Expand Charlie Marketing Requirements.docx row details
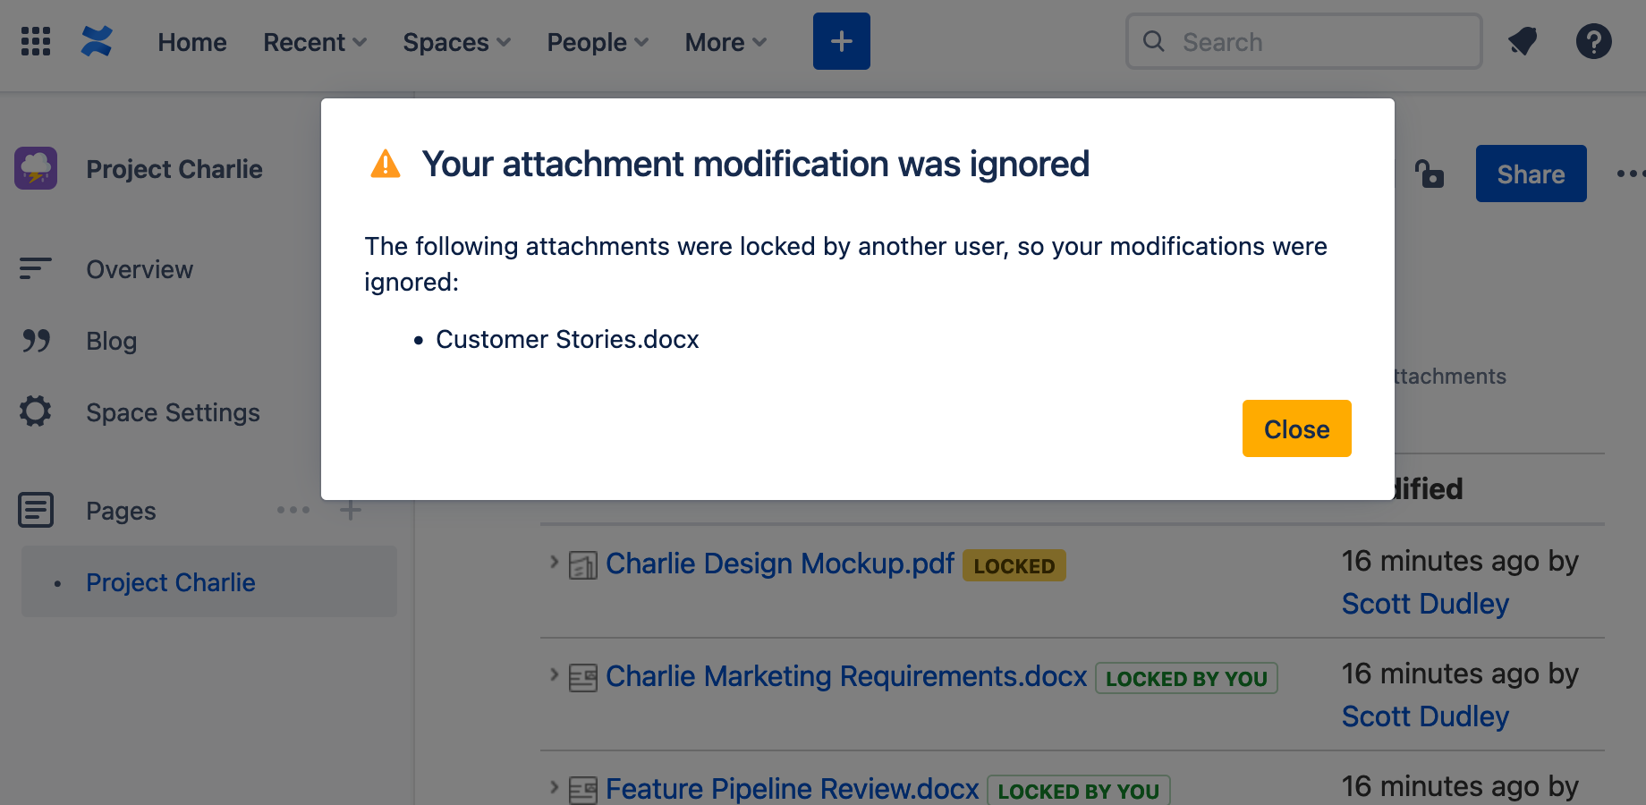The width and height of the screenshot is (1646, 805). (x=554, y=675)
